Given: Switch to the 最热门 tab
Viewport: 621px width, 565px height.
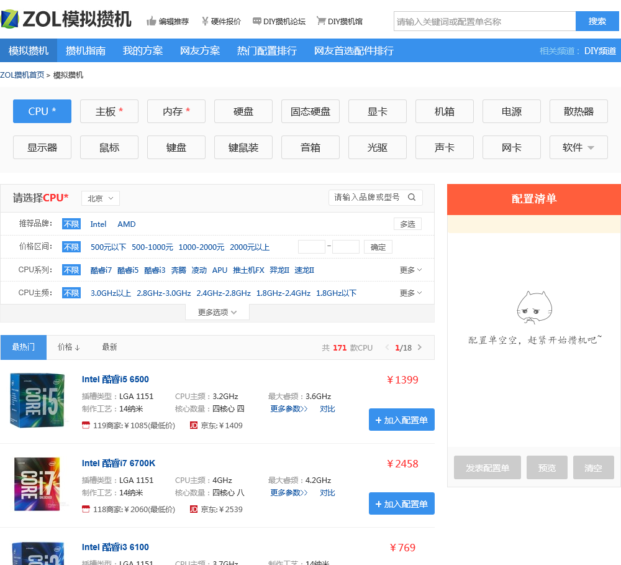Looking at the screenshot, I should tap(24, 347).
